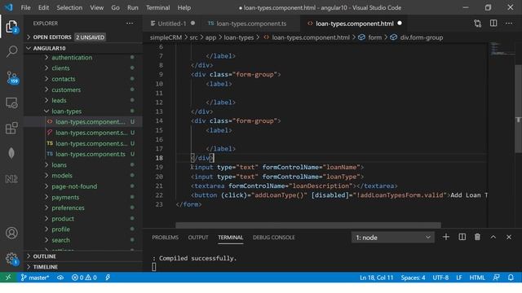Click the terminal input cursor area

click(x=154, y=267)
